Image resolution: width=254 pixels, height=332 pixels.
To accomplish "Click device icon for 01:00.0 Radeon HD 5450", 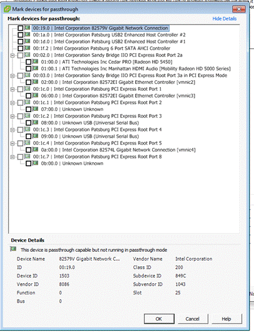I will (35, 61).
